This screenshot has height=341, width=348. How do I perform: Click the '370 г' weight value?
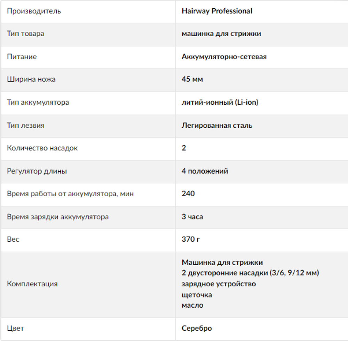pyautogui.click(x=191, y=239)
